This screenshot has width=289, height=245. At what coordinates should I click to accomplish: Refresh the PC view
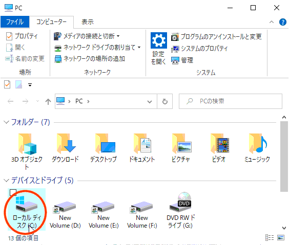tap(165, 101)
